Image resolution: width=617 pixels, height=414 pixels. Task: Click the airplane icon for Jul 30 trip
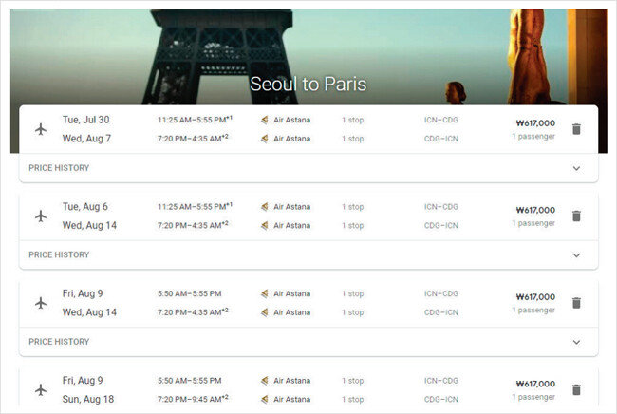tap(41, 129)
